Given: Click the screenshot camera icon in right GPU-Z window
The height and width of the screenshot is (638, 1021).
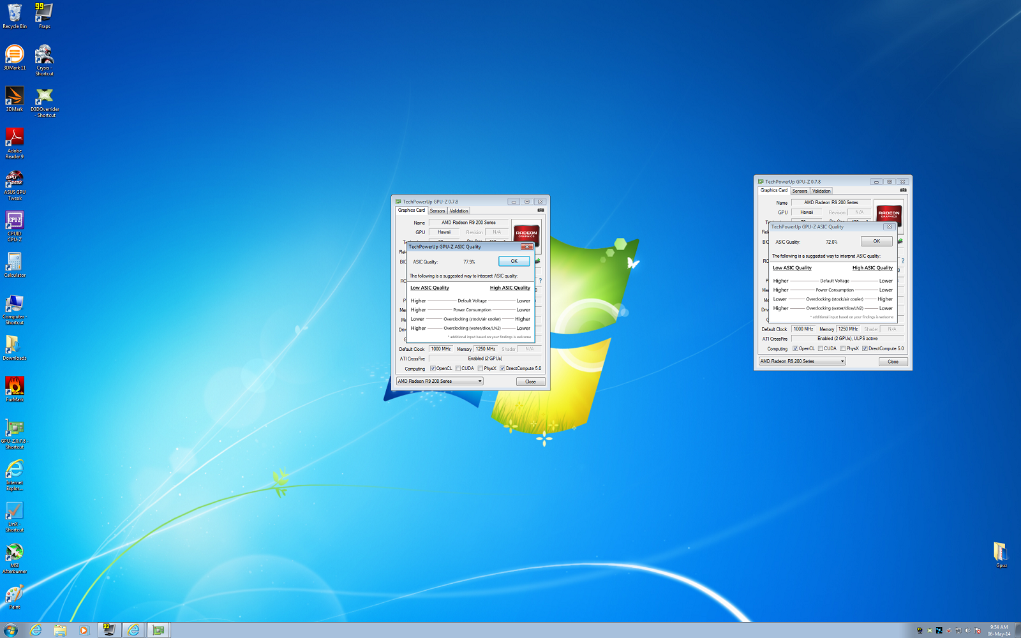Looking at the screenshot, I should coord(903,190).
